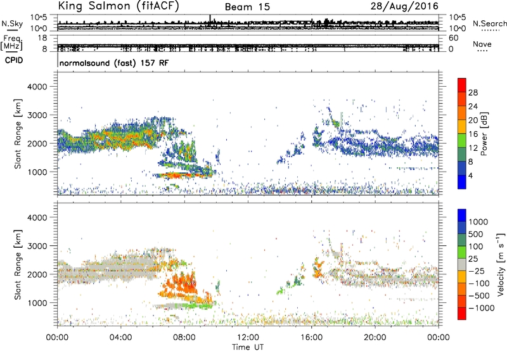Click the orange velocity patch near 08:00
507x351 pixels.
pyautogui.click(x=181, y=284)
